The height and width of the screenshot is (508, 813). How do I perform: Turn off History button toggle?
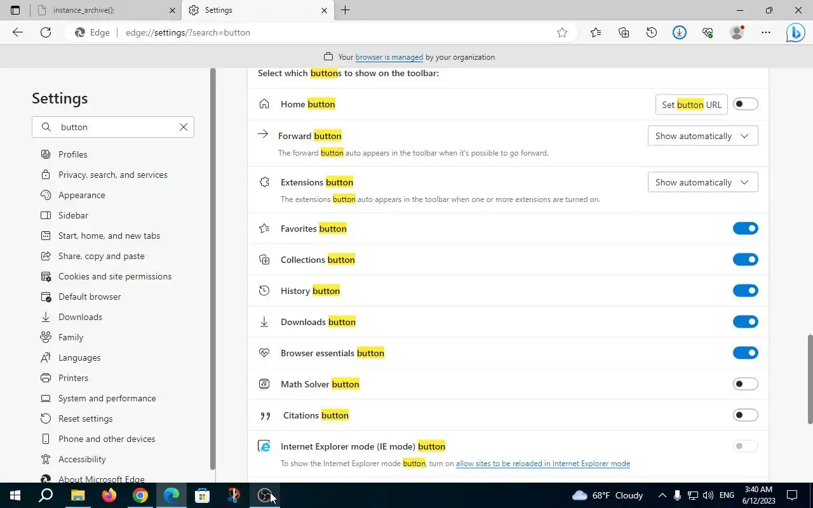(746, 291)
